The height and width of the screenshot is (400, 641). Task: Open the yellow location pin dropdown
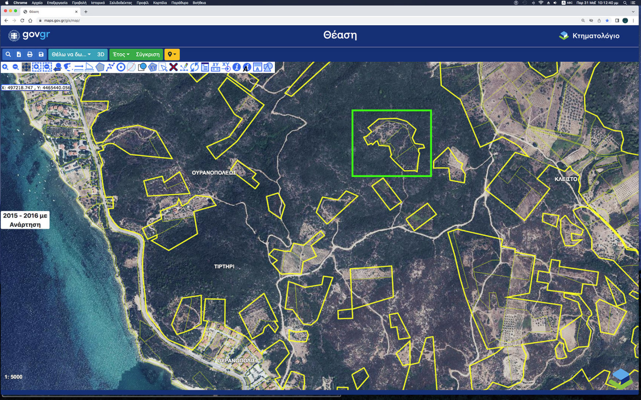tap(172, 54)
